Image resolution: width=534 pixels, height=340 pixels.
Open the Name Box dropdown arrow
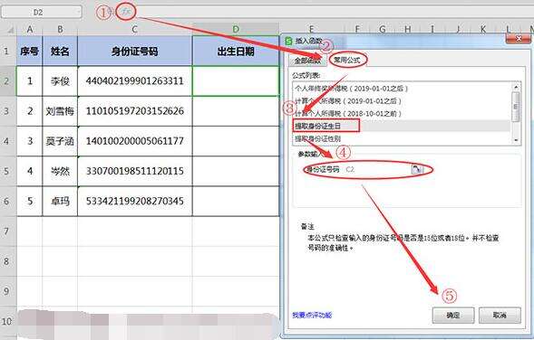point(79,13)
